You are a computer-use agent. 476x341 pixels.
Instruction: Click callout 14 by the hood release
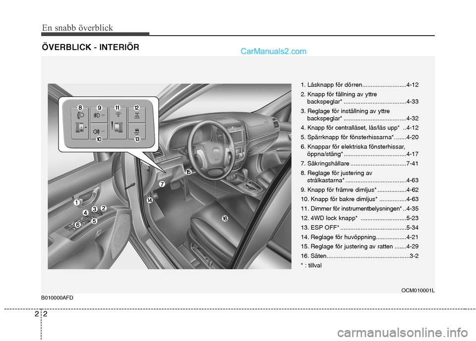(150, 200)
